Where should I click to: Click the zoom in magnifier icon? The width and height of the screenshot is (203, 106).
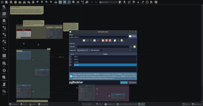point(47,2)
